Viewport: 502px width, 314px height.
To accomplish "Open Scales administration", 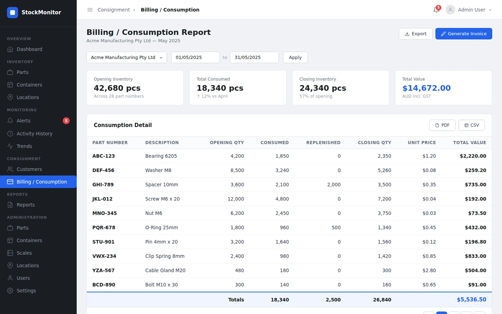I will pyautogui.click(x=38, y=253).
